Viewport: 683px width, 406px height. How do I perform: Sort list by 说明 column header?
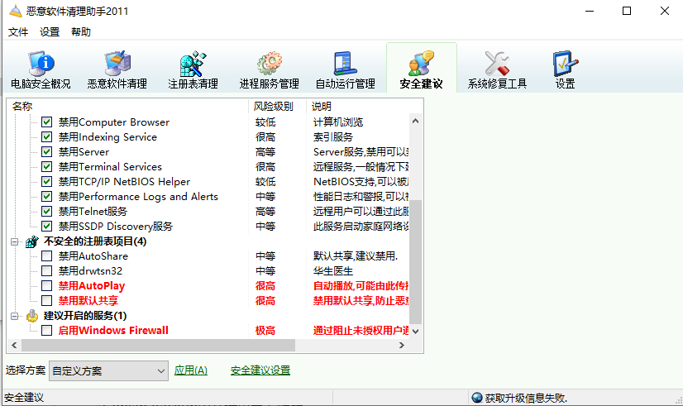(364, 106)
